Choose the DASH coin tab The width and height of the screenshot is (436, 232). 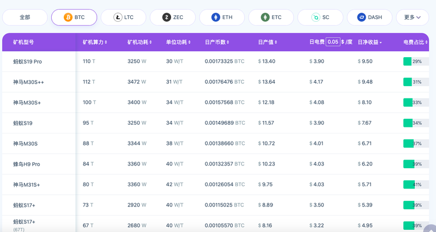click(370, 17)
